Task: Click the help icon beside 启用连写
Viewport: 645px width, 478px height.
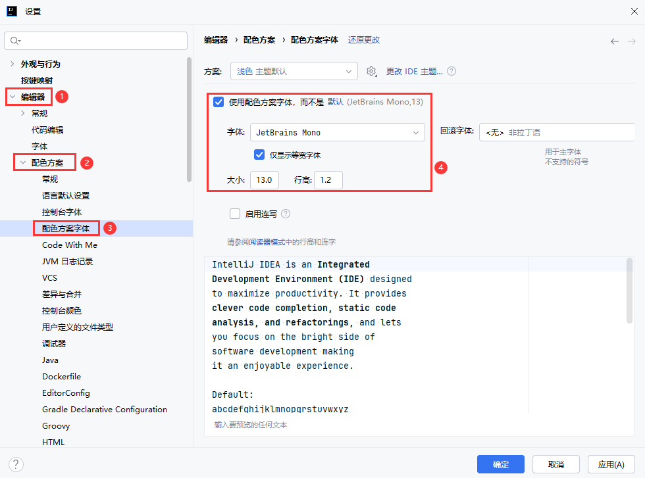Action: coord(286,214)
